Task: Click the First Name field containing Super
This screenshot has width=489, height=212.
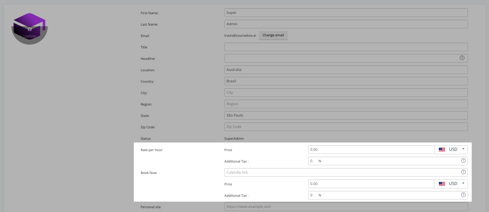Action: pyautogui.click(x=346, y=13)
